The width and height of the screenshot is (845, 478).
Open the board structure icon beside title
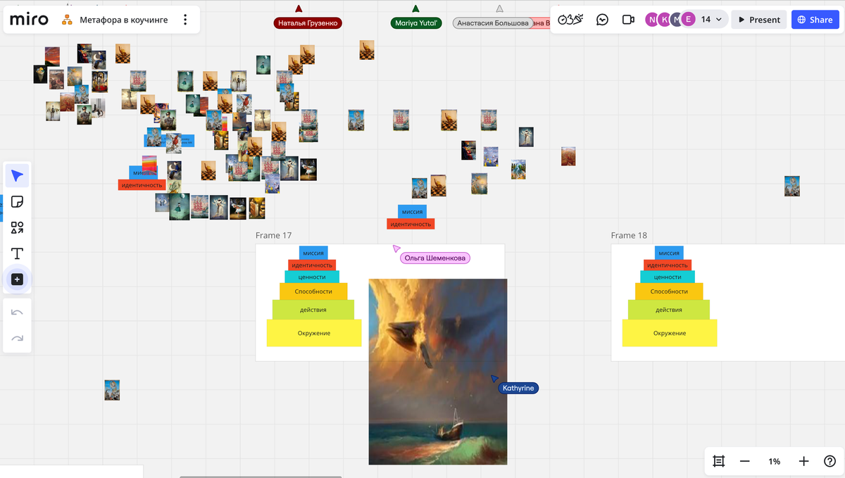click(x=68, y=20)
